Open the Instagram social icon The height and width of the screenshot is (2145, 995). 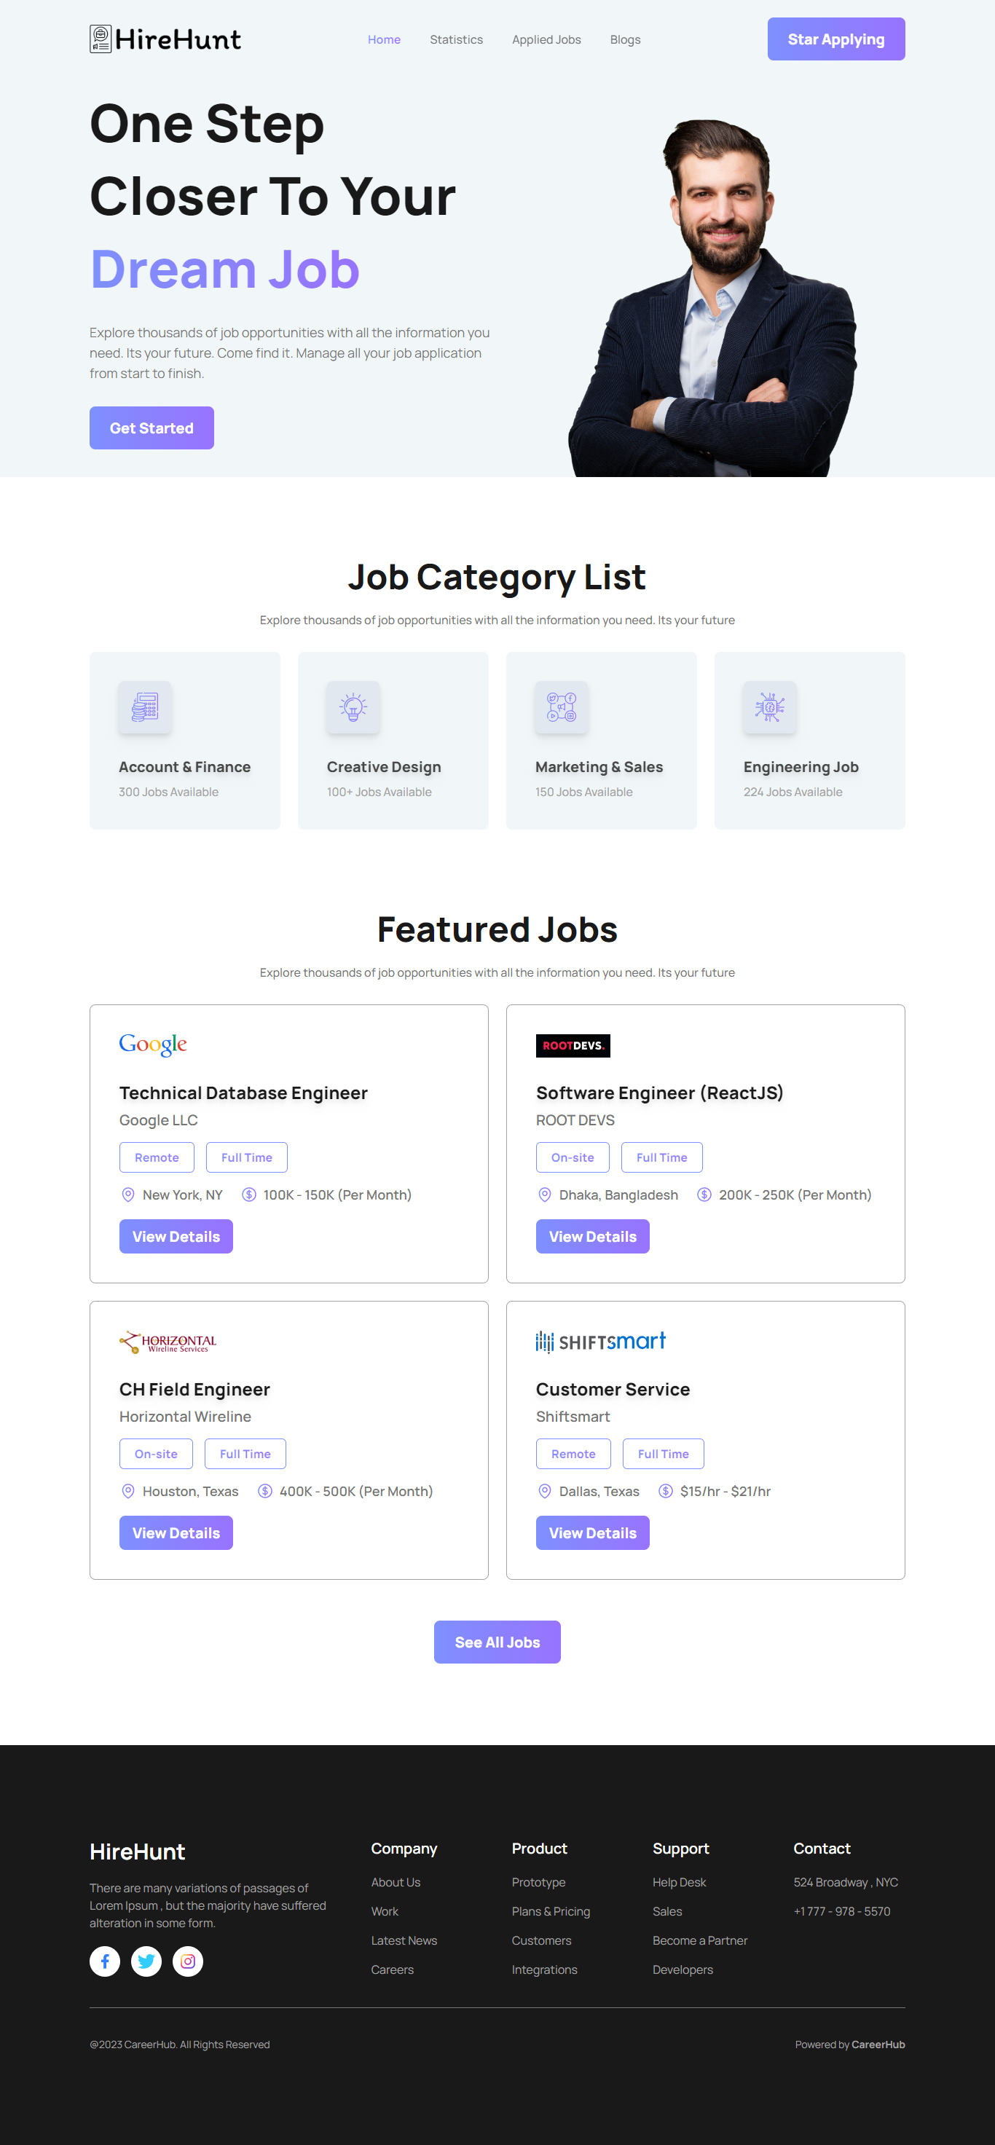(x=188, y=1961)
